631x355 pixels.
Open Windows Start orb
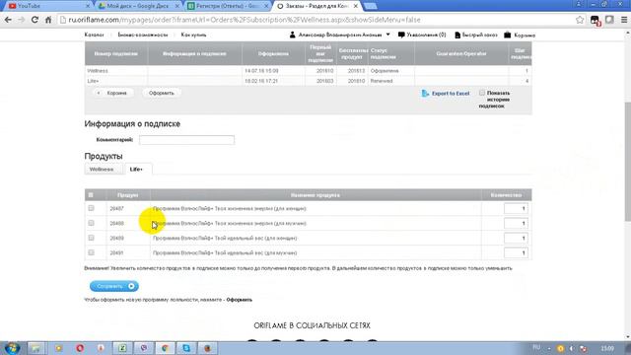tap(12, 348)
